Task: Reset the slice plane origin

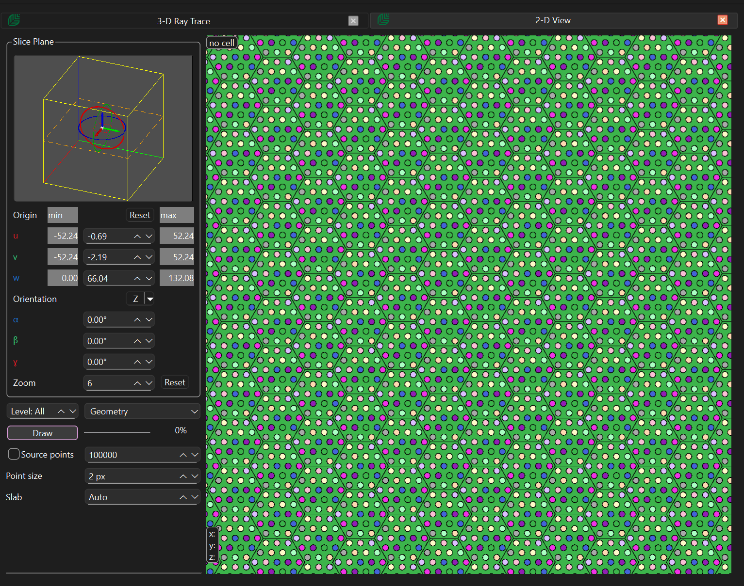Action: (x=140, y=215)
